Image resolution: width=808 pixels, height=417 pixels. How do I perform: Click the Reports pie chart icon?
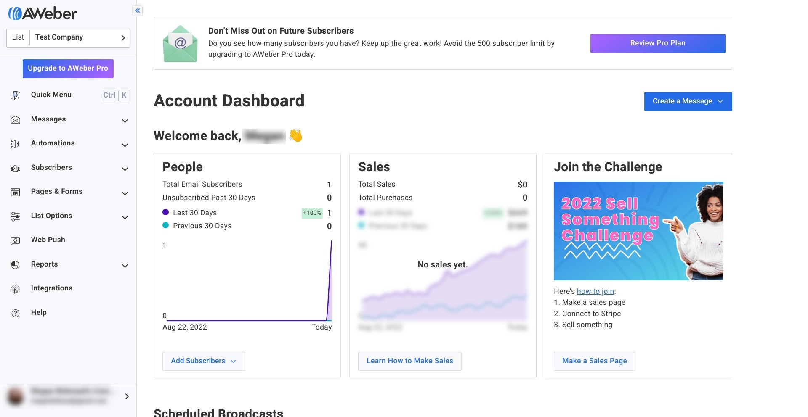point(16,265)
